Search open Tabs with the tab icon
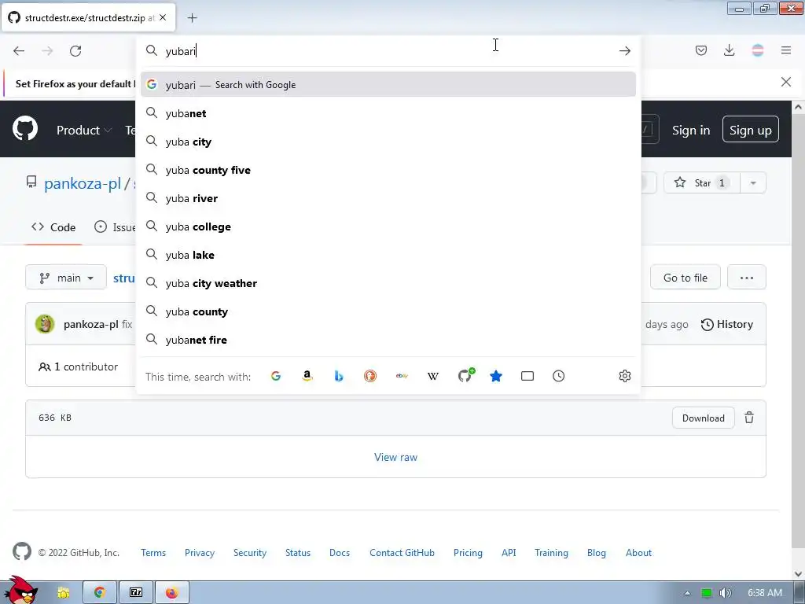This screenshot has width=805, height=604. pos(527,376)
